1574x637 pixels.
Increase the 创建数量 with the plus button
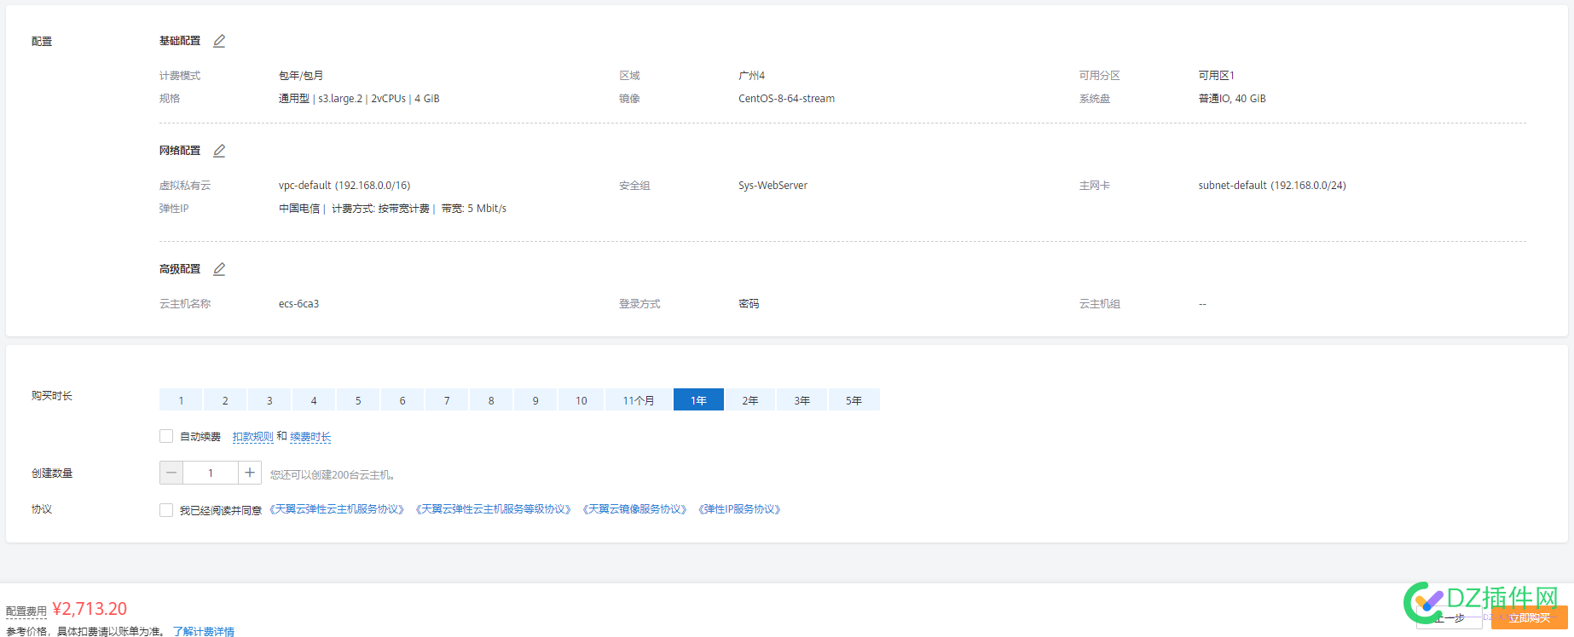pyautogui.click(x=250, y=473)
